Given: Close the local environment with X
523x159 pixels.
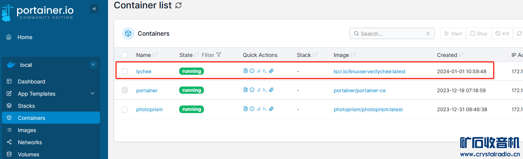Looking at the screenshot, I should point(93,65).
